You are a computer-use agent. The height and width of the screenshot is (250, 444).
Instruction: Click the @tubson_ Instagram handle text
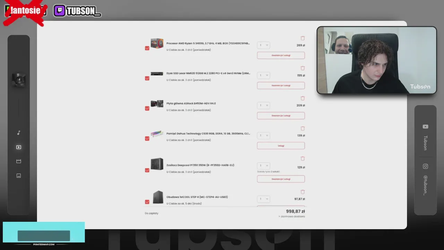pos(425,185)
